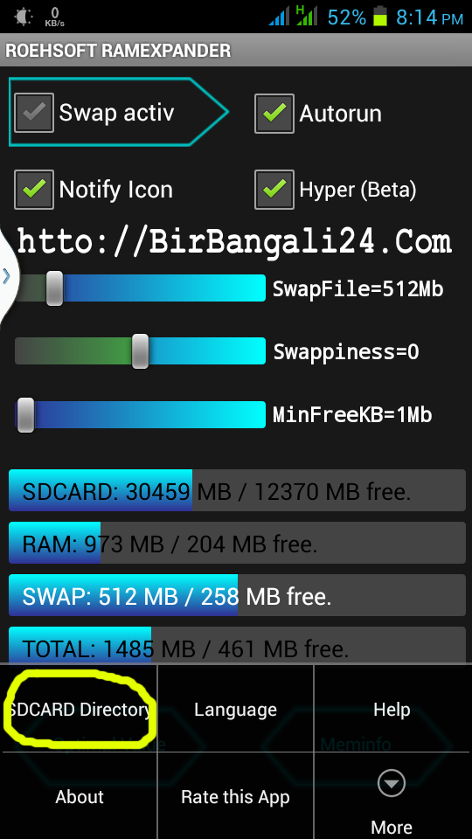Tap the circled down-arrow More icon
The image size is (472, 839).
[392, 786]
